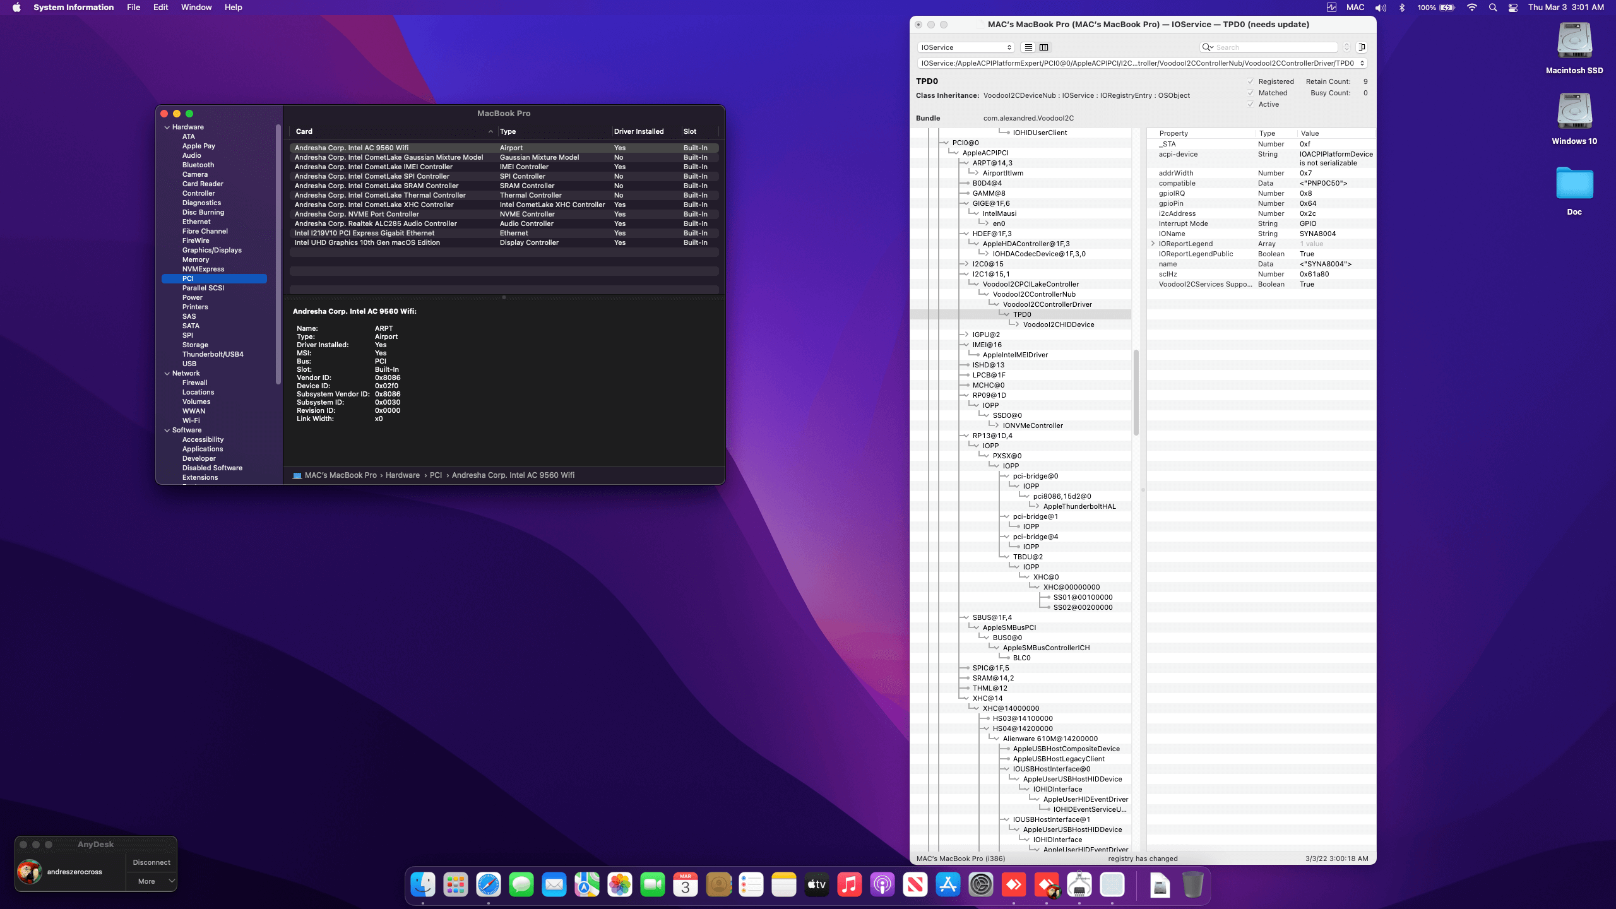Select Bluetooth in the Hardware sidebar
The image size is (1616, 909).
(198, 165)
